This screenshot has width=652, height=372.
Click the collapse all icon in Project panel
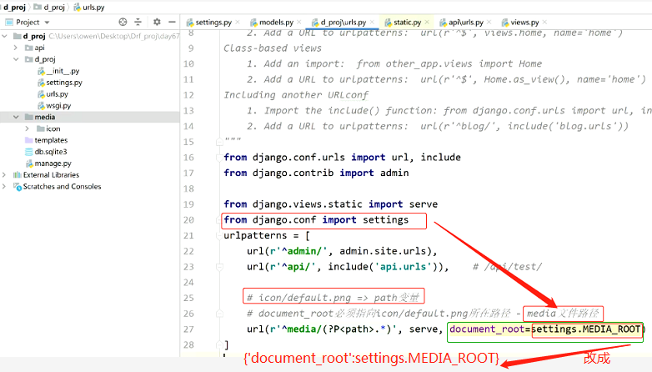coord(138,22)
